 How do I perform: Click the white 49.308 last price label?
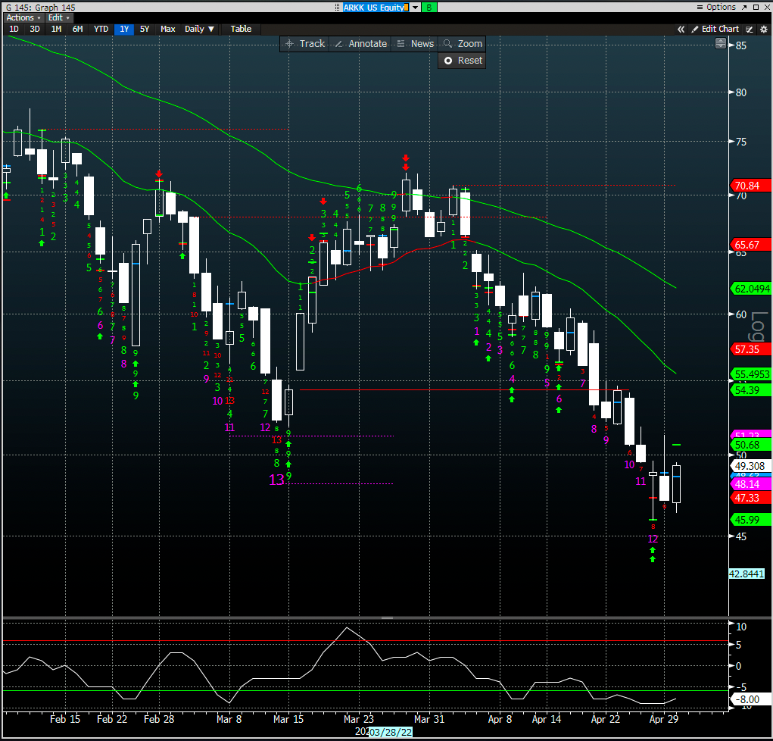pyautogui.click(x=750, y=466)
